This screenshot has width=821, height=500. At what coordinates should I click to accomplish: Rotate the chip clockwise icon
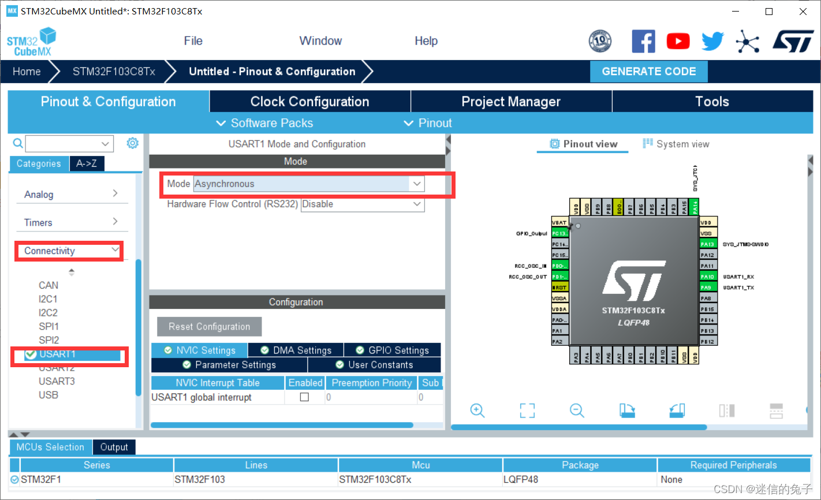pyautogui.click(x=627, y=411)
